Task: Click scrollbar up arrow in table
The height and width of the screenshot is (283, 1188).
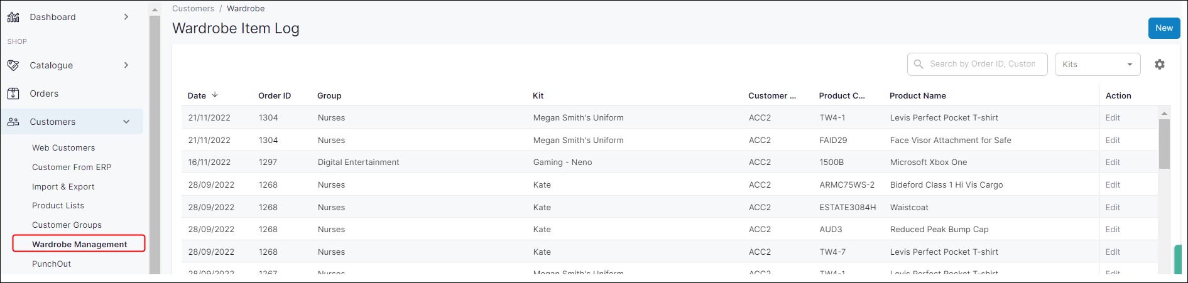Action: pyautogui.click(x=1165, y=114)
